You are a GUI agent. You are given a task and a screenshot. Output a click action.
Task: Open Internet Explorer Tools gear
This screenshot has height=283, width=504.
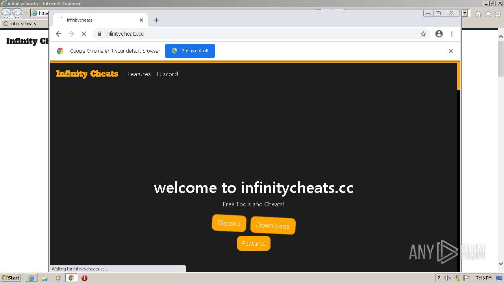pos(498,14)
